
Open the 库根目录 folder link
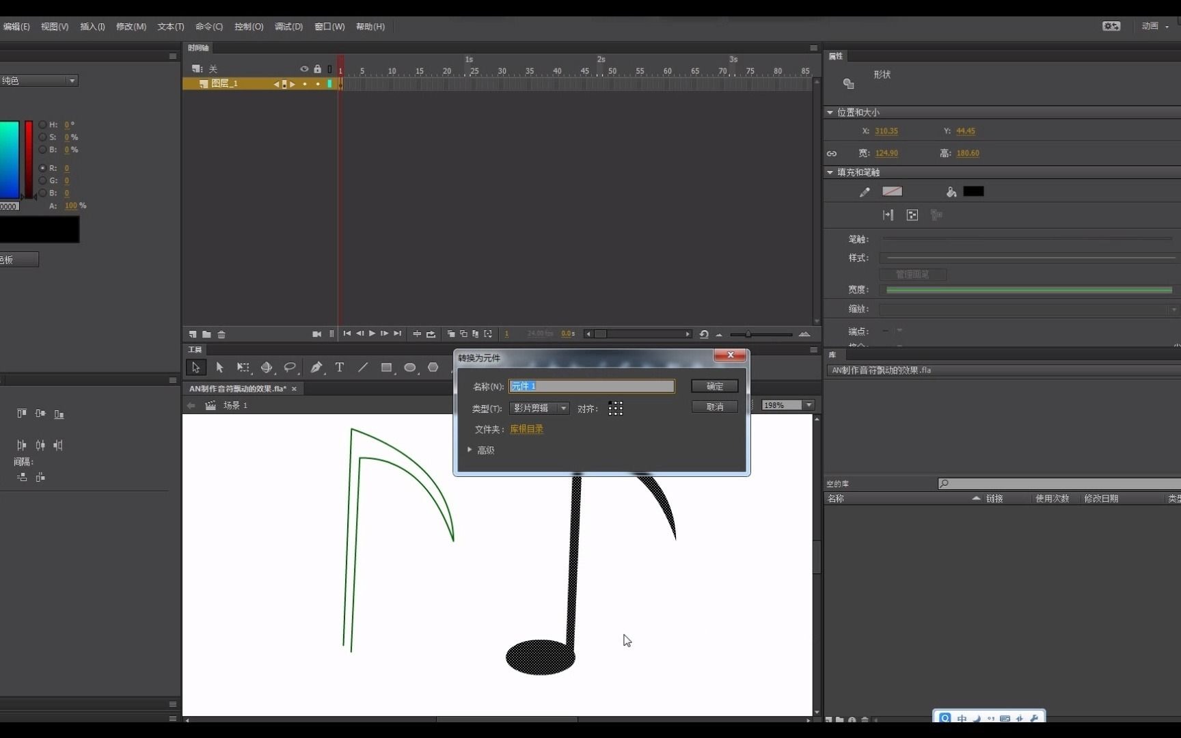pyautogui.click(x=526, y=429)
